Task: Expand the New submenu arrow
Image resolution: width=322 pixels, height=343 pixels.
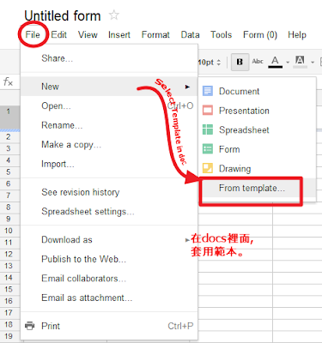Action: pyautogui.click(x=187, y=87)
